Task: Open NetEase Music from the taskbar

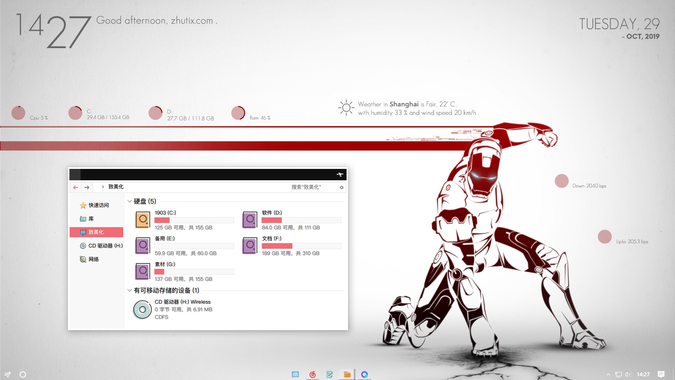Action: [x=313, y=375]
